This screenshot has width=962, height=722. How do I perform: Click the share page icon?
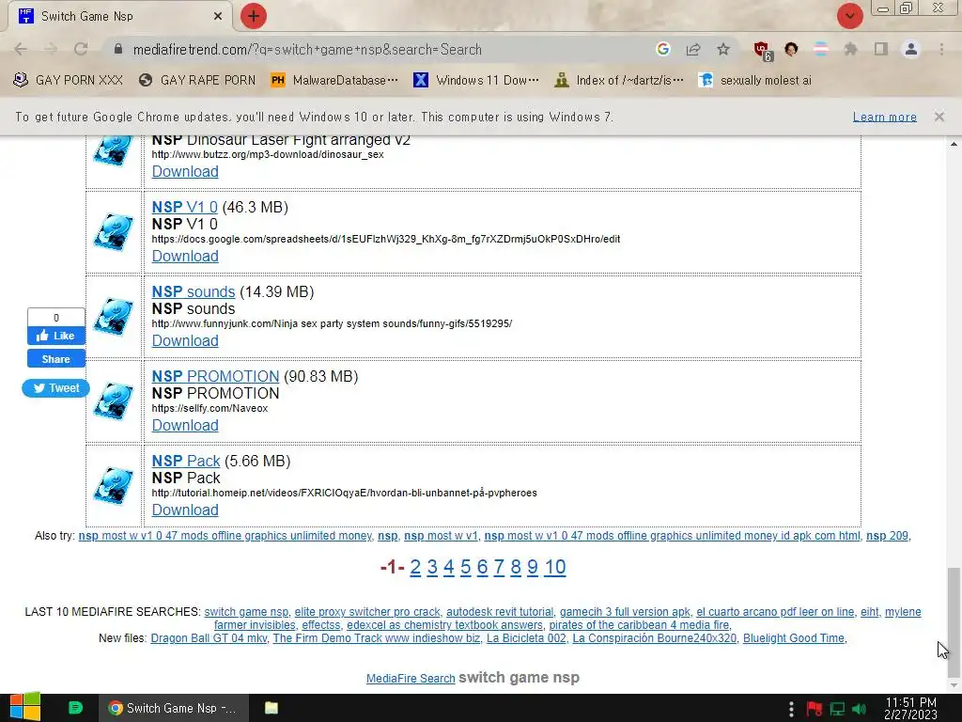[x=693, y=49]
